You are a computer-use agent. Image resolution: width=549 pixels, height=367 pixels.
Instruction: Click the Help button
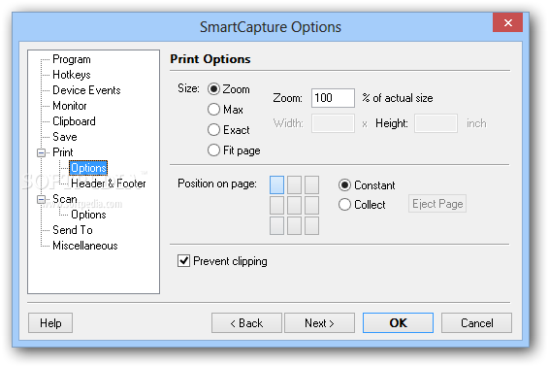50,323
